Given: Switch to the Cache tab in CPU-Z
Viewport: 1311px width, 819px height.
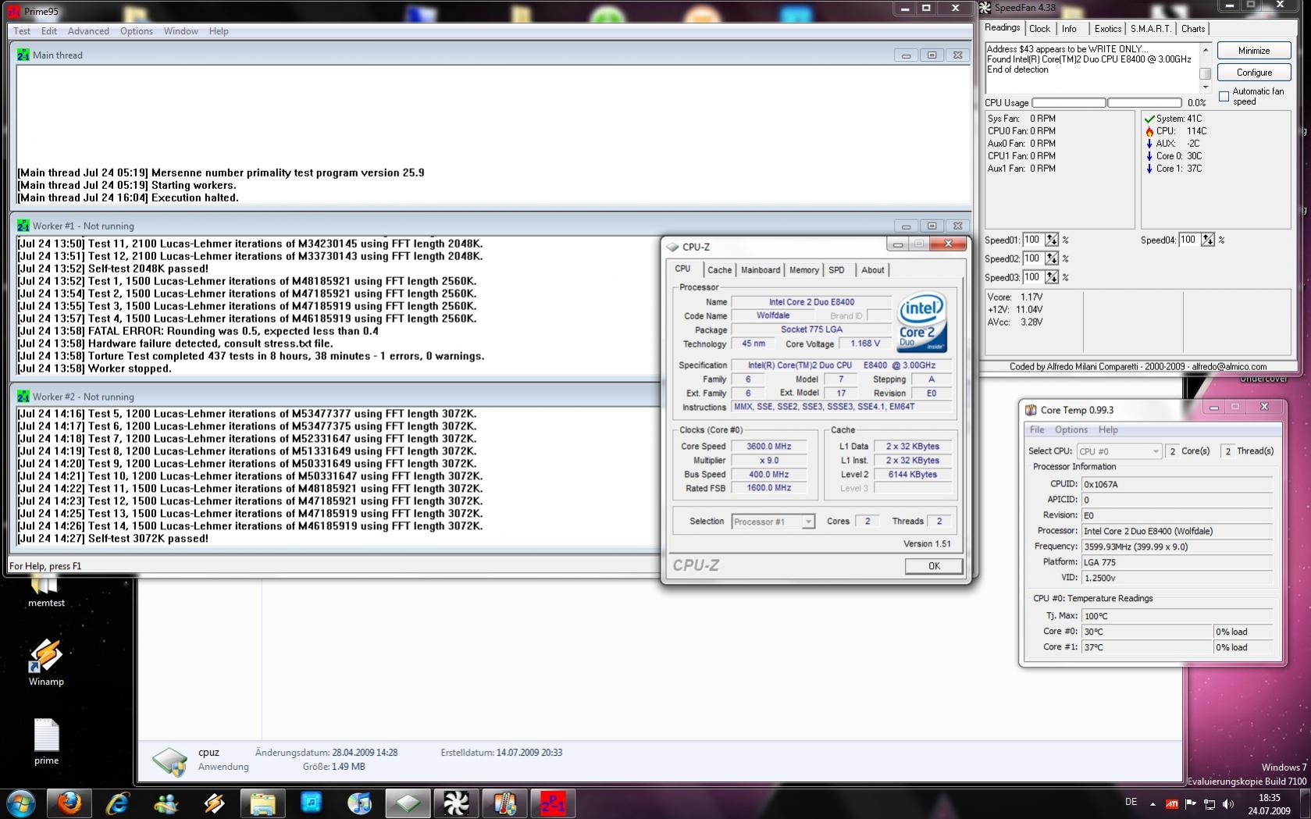Looking at the screenshot, I should tap(720, 270).
